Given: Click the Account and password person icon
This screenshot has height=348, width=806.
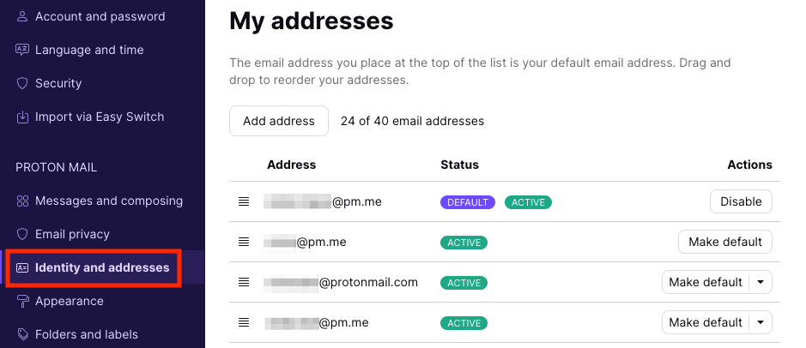Looking at the screenshot, I should pyautogui.click(x=23, y=16).
